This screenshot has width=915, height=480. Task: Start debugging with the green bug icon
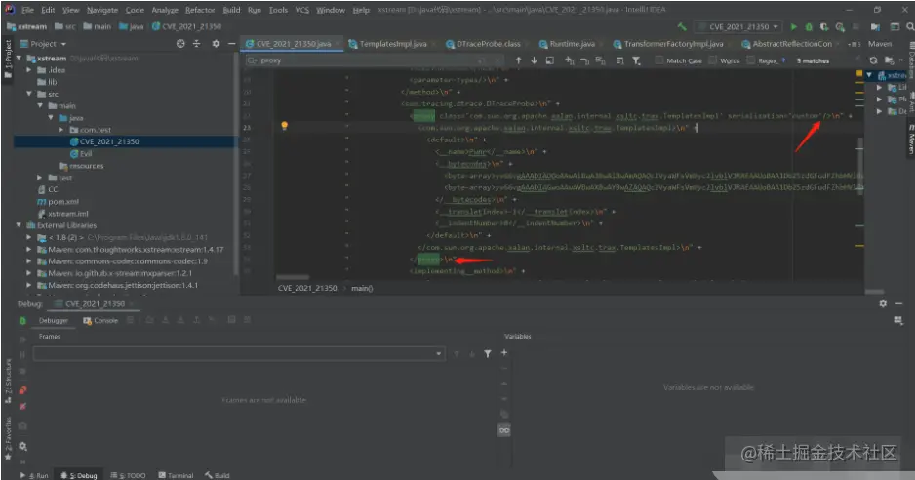(809, 27)
